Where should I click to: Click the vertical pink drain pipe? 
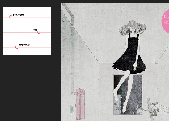(x=71, y=53)
